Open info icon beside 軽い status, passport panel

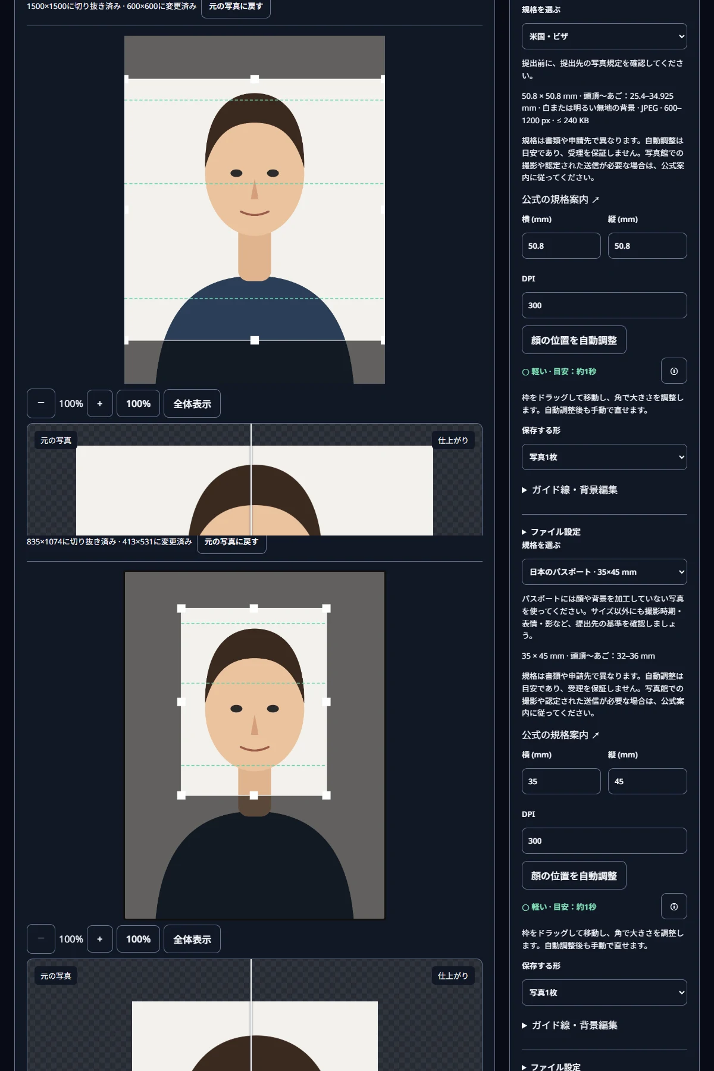(x=674, y=906)
